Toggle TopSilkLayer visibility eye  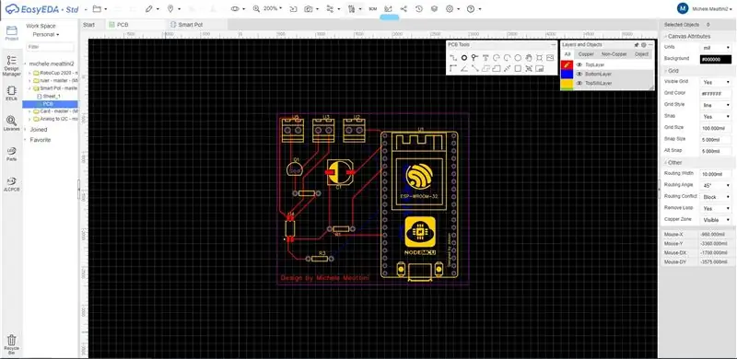[579, 83]
